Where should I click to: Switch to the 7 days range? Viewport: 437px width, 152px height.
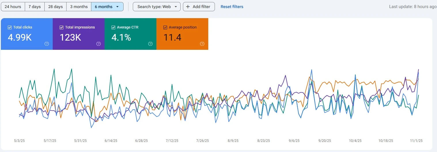(35, 7)
